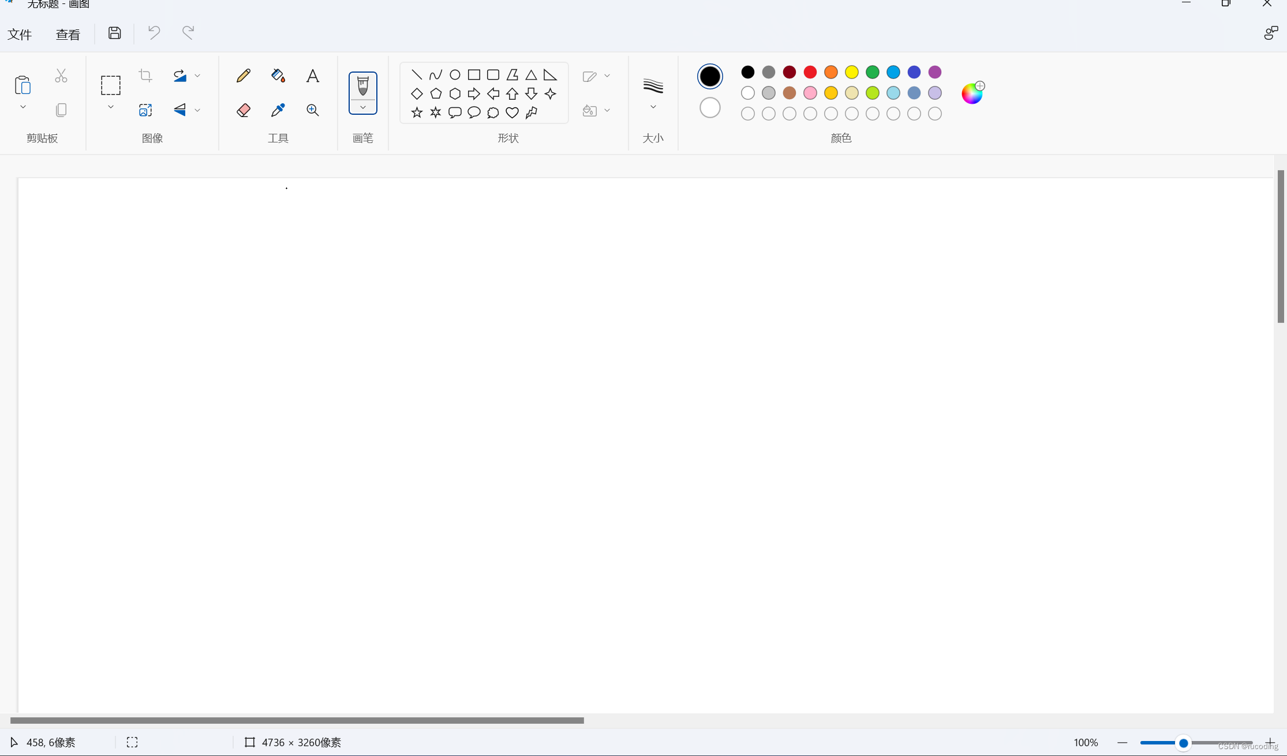Screen dimensions: 1287x756
Task: Click the Redo arrow
Action: [x=188, y=32]
